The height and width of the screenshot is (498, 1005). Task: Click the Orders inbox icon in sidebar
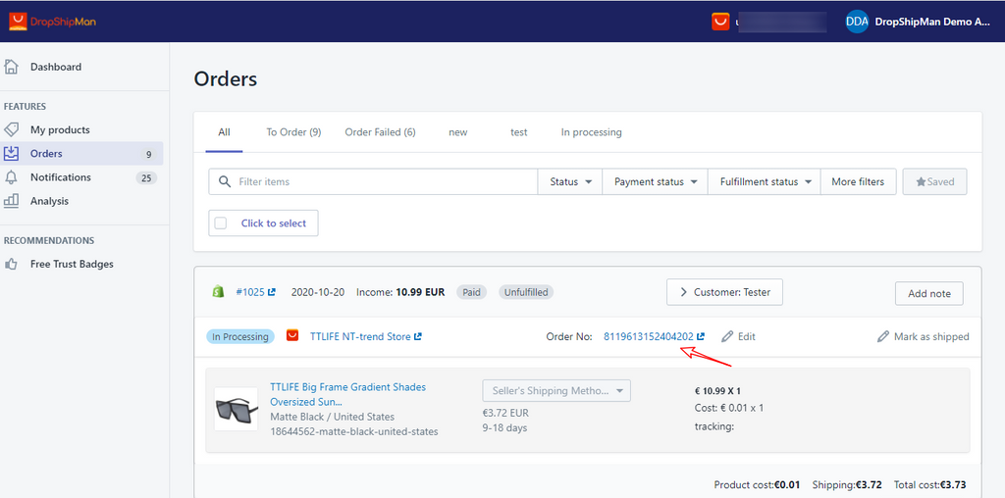[x=11, y=154]
